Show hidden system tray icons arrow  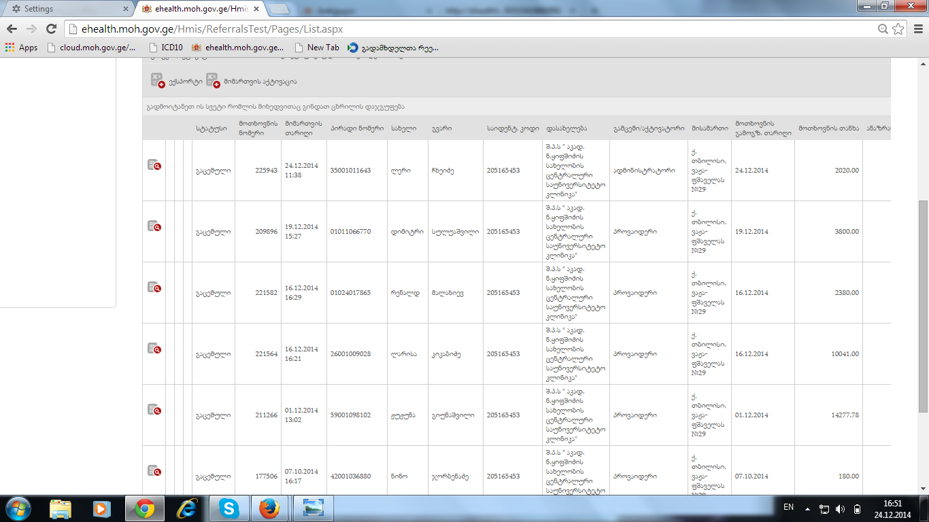pyautogui.click(x=807, y=508)
